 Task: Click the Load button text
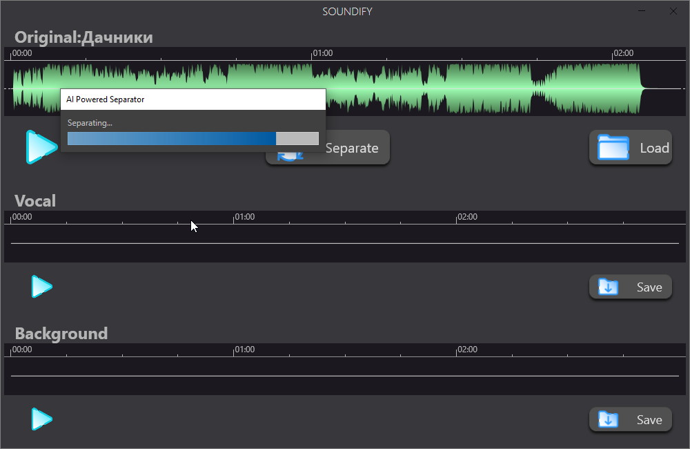(654, 148)
